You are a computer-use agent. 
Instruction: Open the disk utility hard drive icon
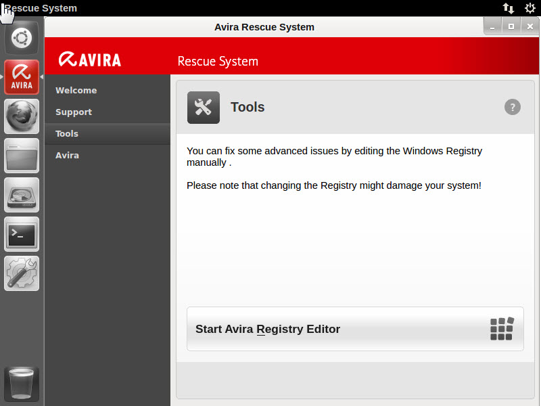point(22,195)
